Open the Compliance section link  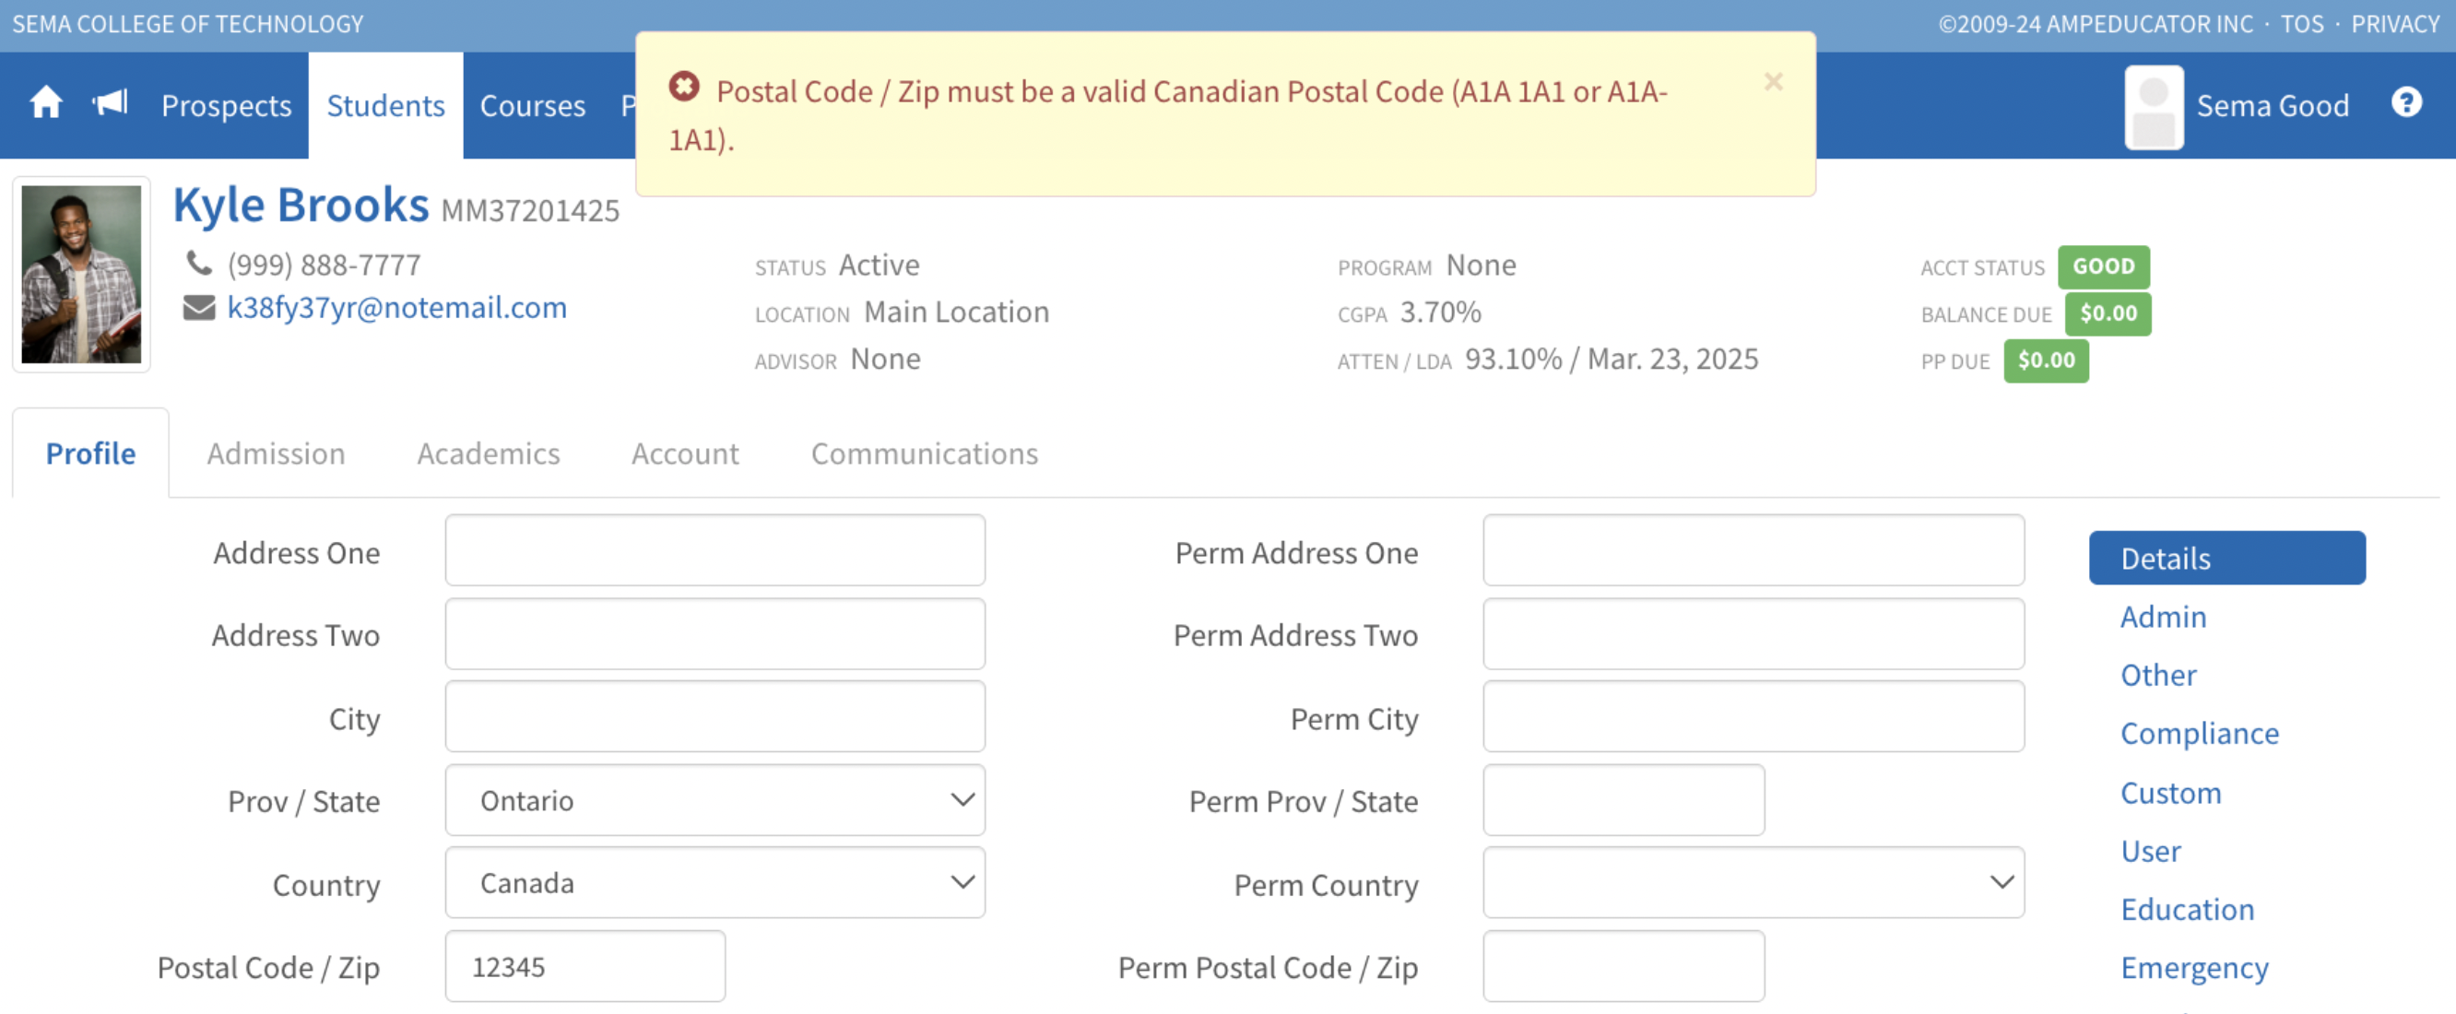2199,734
